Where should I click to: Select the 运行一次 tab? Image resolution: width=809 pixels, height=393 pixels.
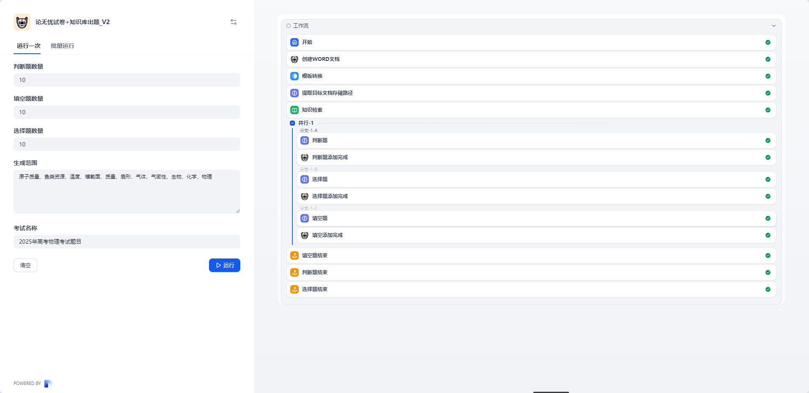[28, 46]
